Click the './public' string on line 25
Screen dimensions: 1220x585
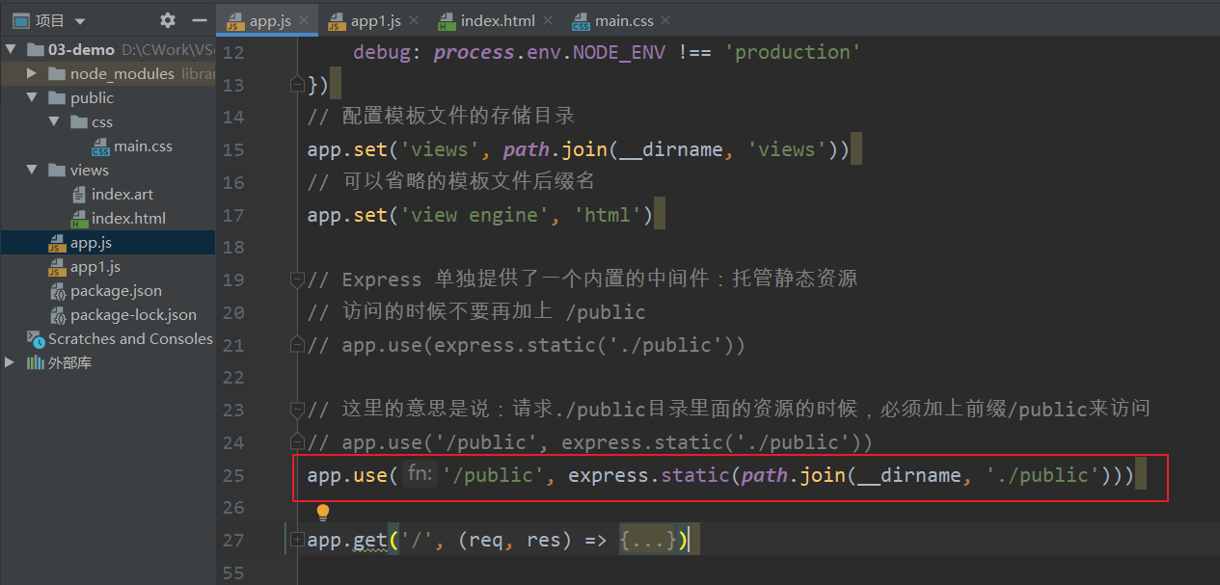(x=1044, y=475)
